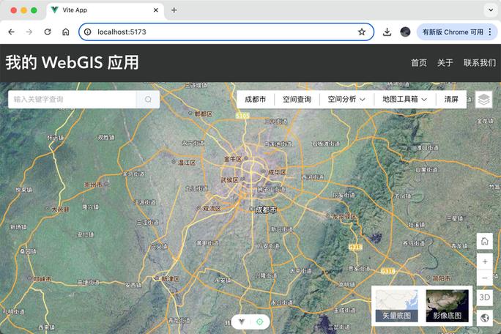Click browser back arrow
Image resolution: width=501 pixels, height=334 pixels.
point(12,32)
